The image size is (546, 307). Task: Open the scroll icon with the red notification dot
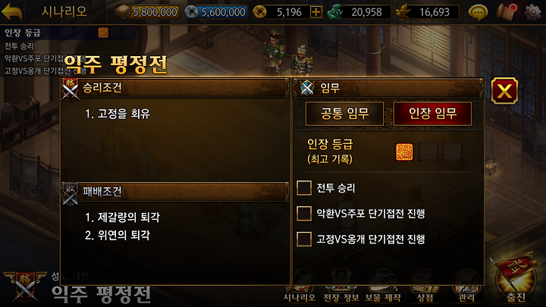tap(507, 12)
